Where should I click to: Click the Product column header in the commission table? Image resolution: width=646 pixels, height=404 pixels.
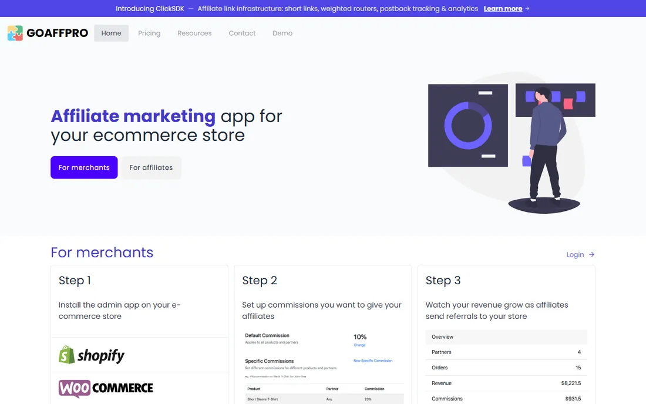click(x=254, y=389)
